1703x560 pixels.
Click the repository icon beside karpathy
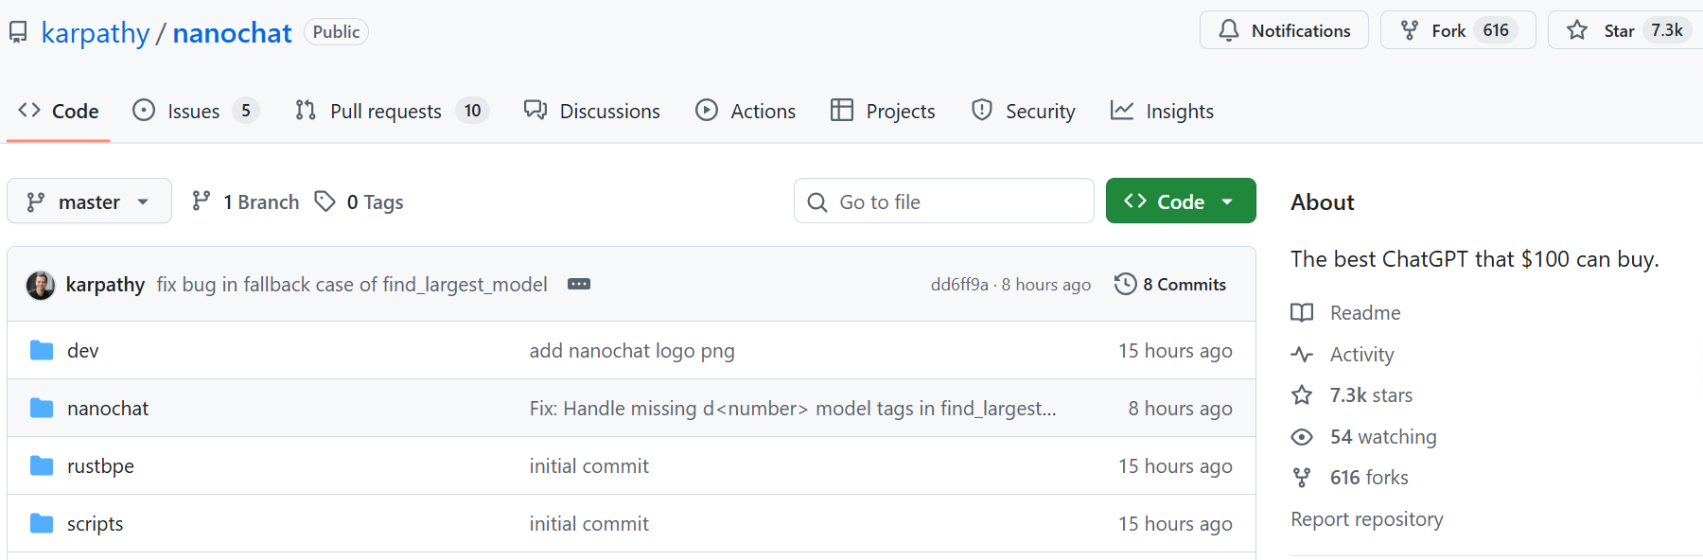click(x=18, y=33)
